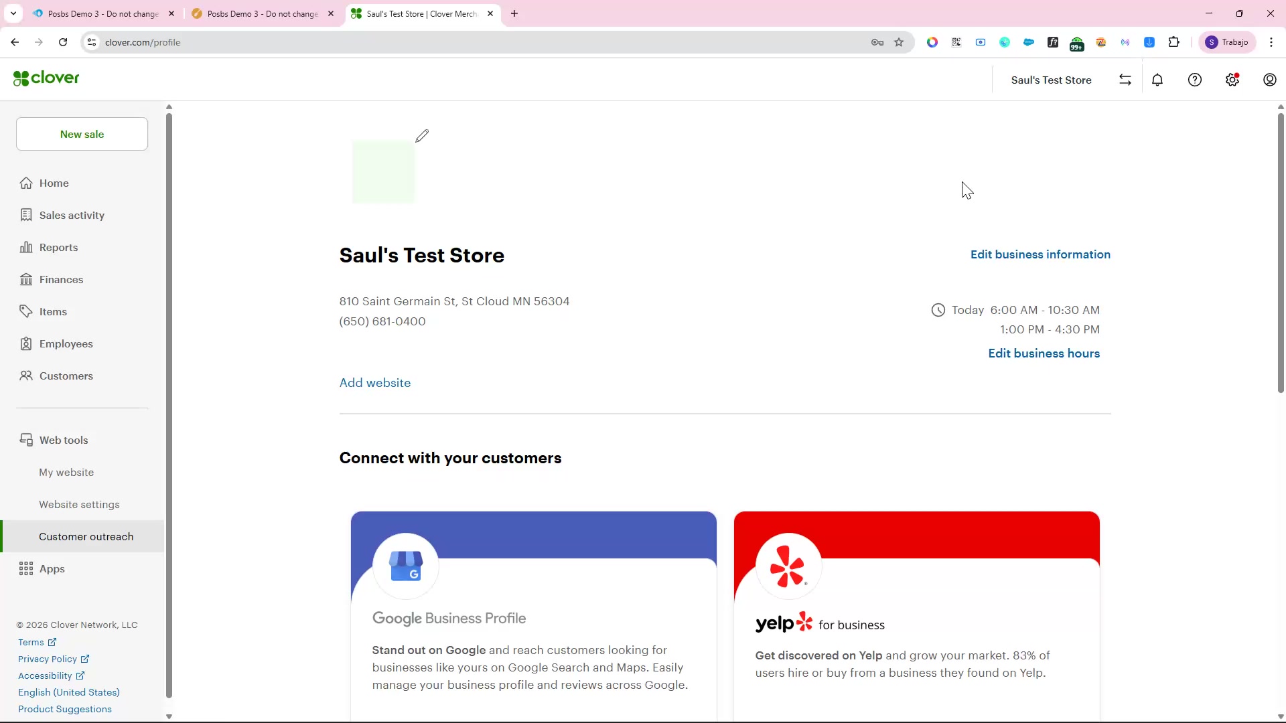Bookmark this page with the star icon
The image size is (1286, 723).
point(899,42)
